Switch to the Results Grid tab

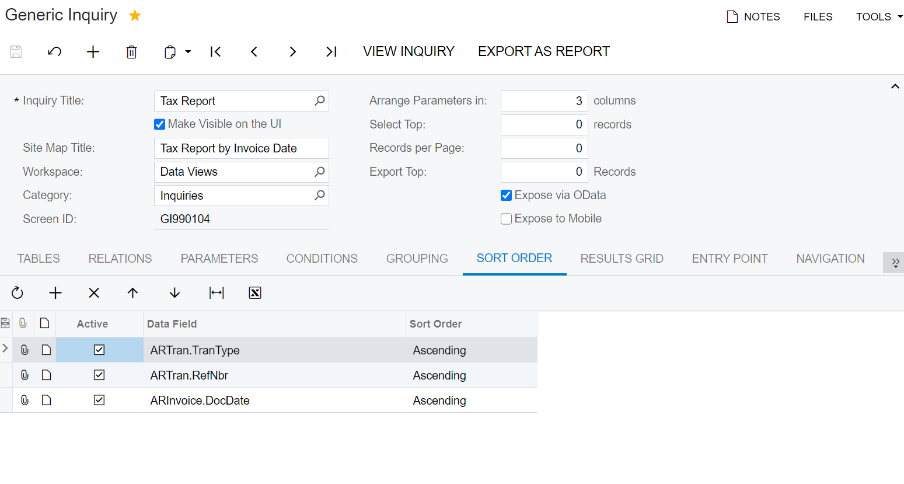click(622, 259)
